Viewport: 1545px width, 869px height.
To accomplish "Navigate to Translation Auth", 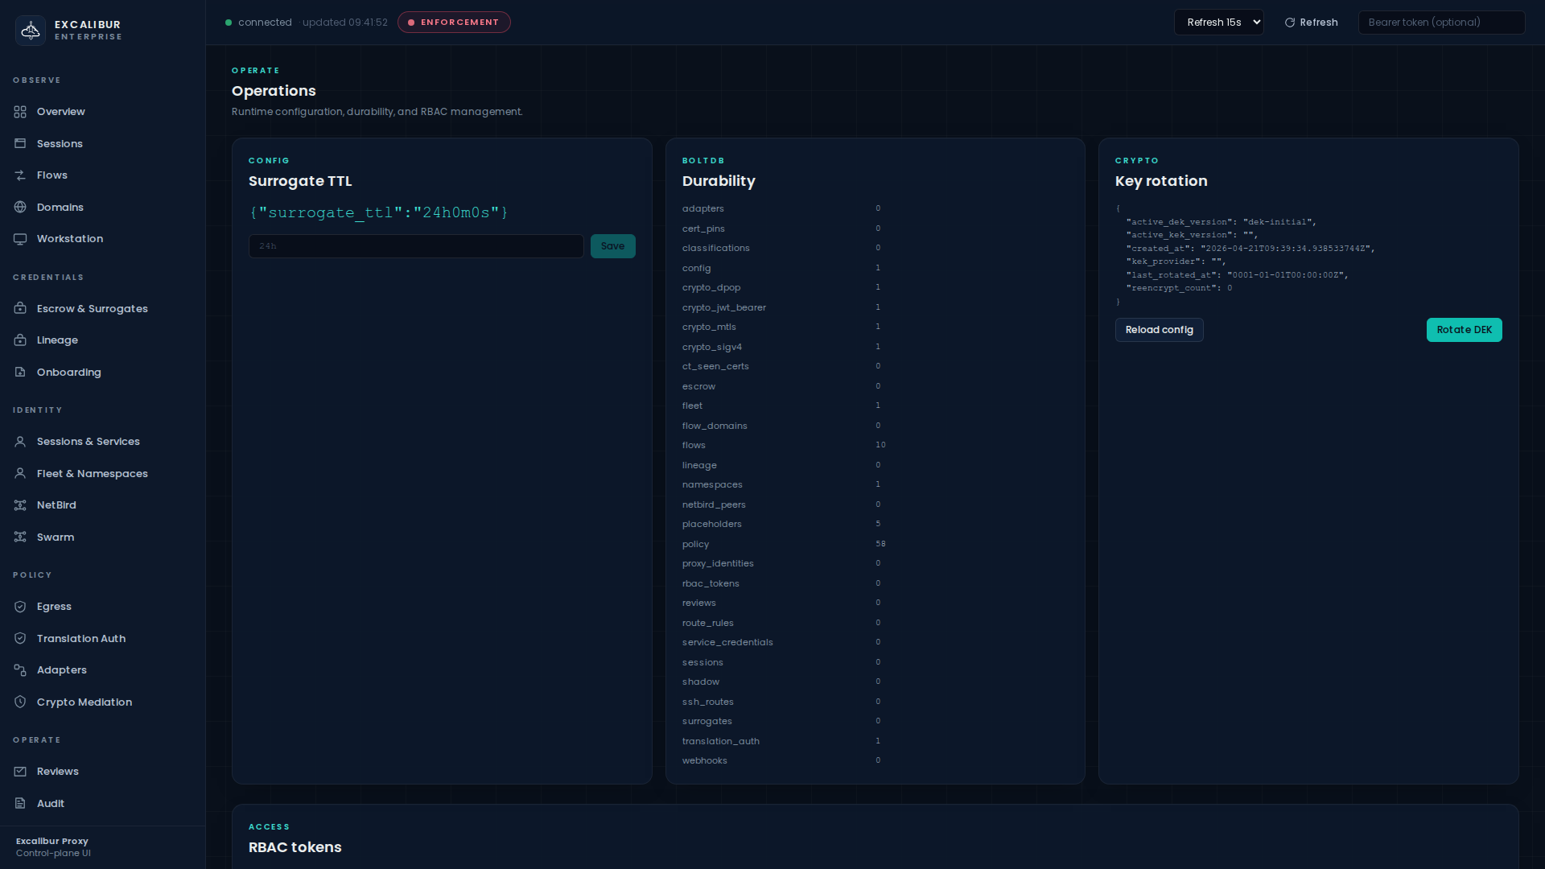I will (x=80, y=639).
